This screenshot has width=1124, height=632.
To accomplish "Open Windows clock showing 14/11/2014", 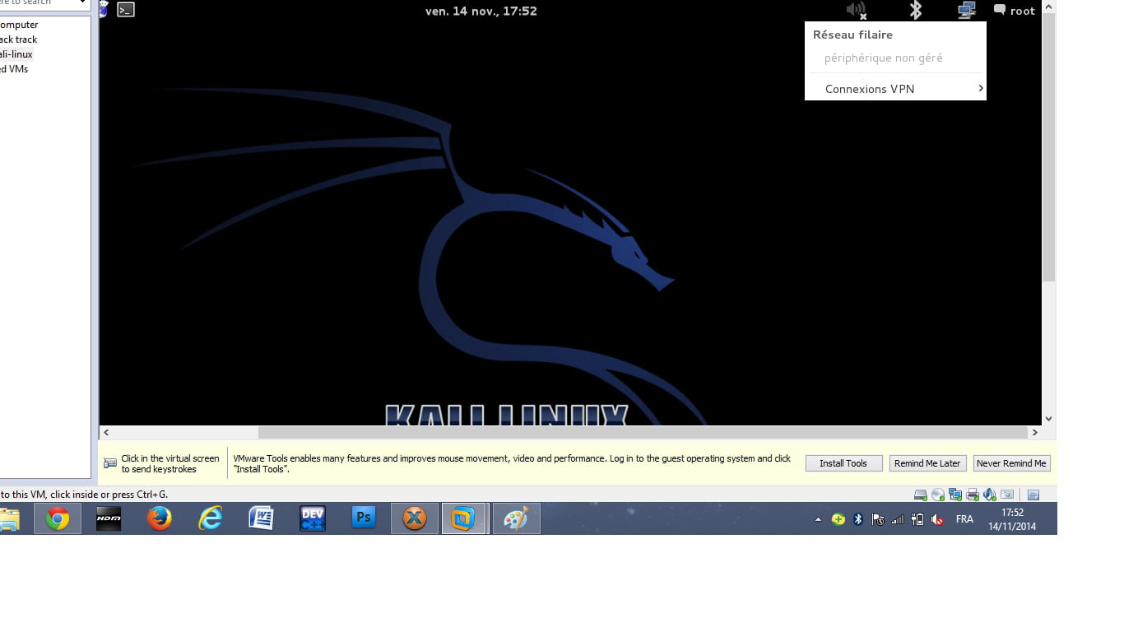I will (1012, 519).
